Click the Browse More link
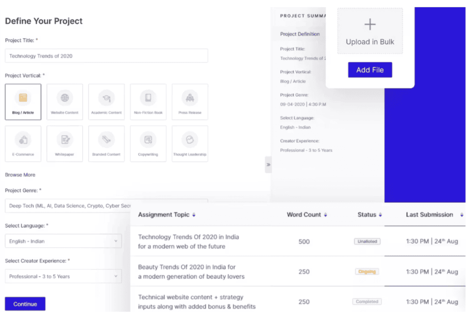The height and width of the screenshot is (320, 466). pos(20,175)
